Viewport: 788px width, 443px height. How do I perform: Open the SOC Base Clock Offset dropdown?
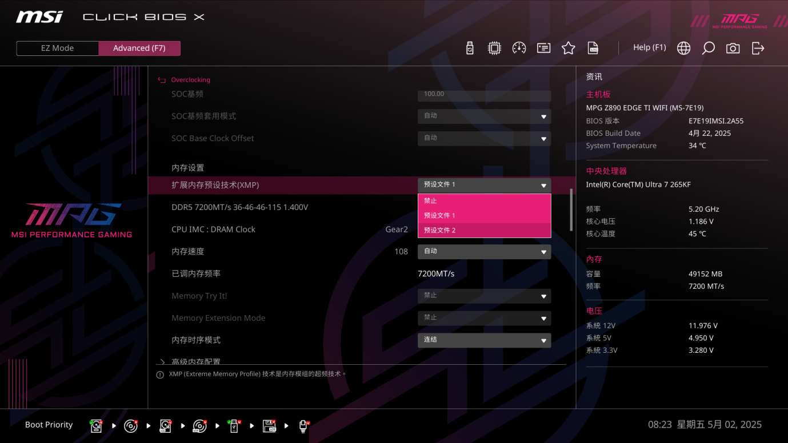pos(485,138)
